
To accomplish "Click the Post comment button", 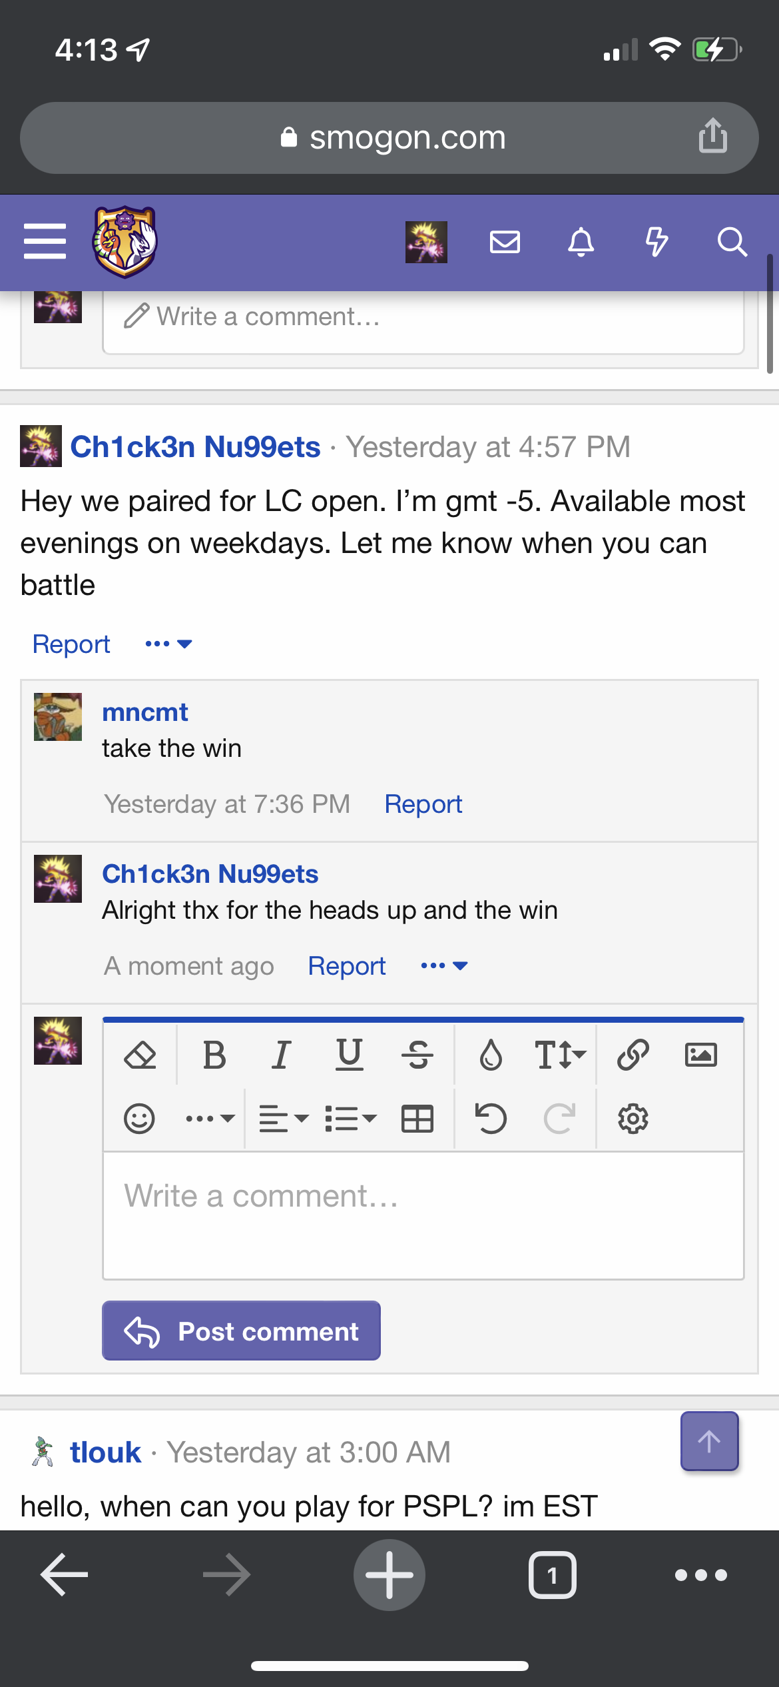I will coord(241,1331).
